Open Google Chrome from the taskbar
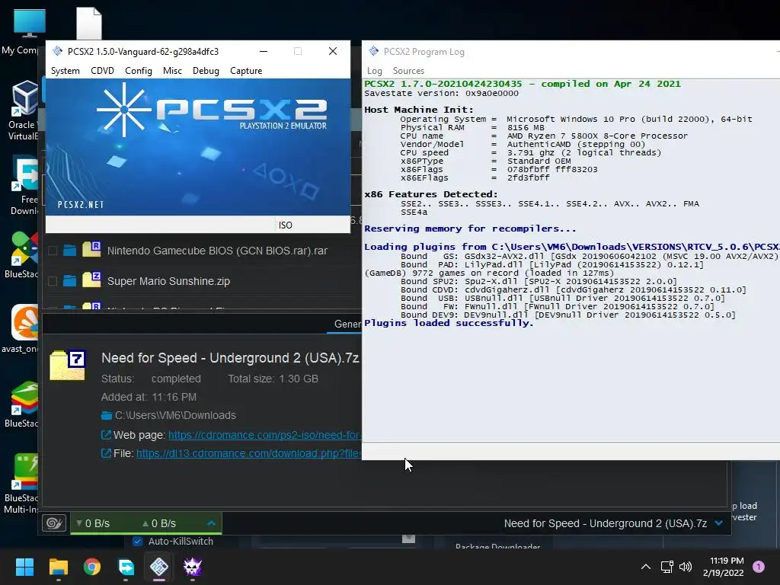780x585 pixels. [92, 567]
